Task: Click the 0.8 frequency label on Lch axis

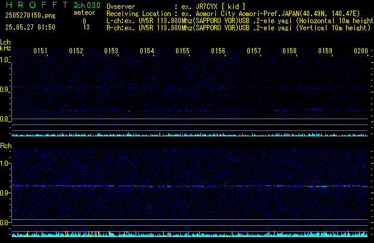Action: (x=4, y=119)
